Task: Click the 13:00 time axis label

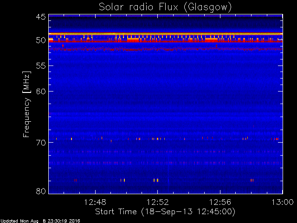Action: pyautogui.click(x=283, y=202)
